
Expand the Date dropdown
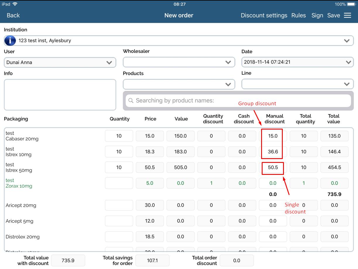(x=348, y=62)
